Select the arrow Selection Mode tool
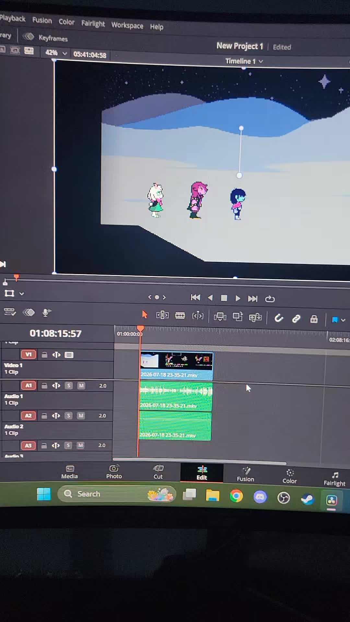Image resolution: width=350 pixels, height=622 pixels. click(145, 314)
